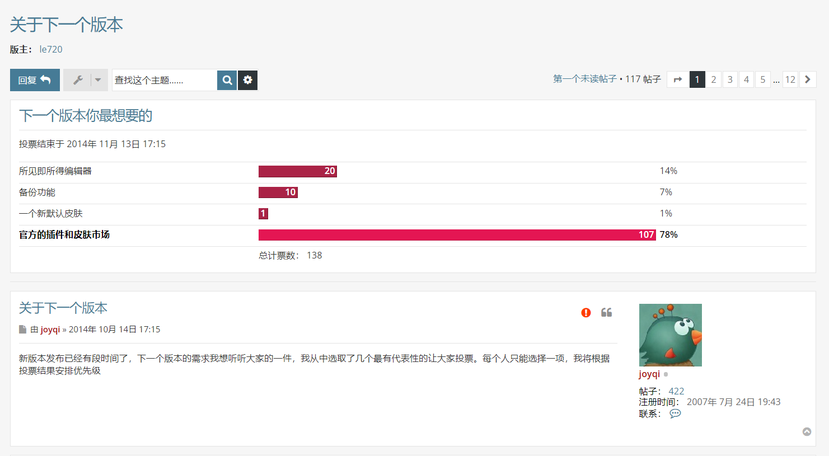Click poll option text 备份功能
This screenshot has height=456, width=829.
pos(37,192)
